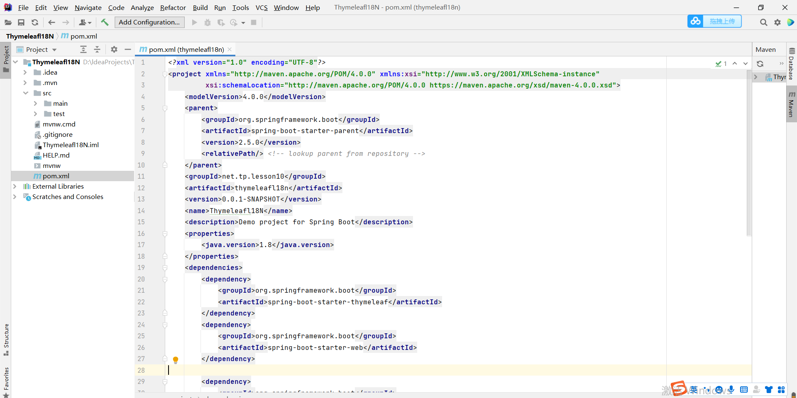
Task: Open the Tools menu
Action: point(241,7)
